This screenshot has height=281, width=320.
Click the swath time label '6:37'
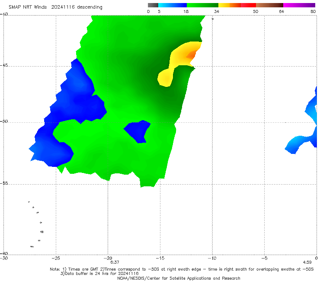tap(115, 262)
